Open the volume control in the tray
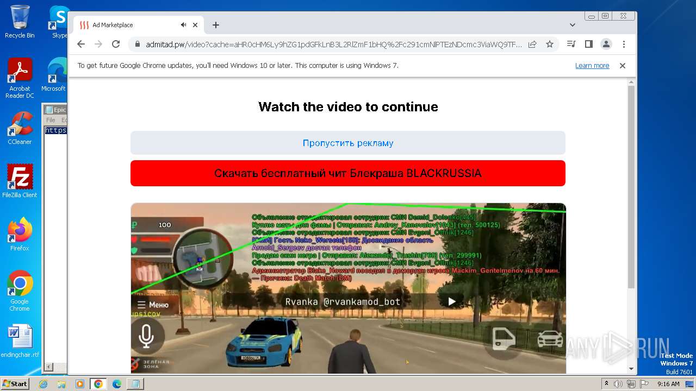 click(618, 384)
